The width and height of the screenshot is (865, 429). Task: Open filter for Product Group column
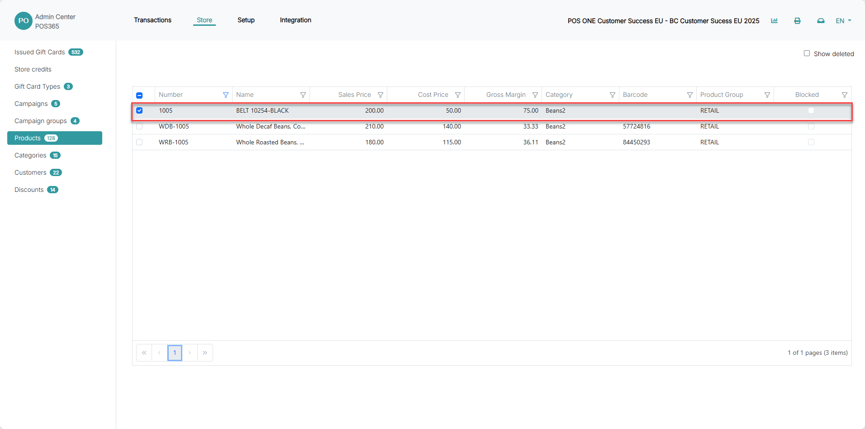(767, 95)
